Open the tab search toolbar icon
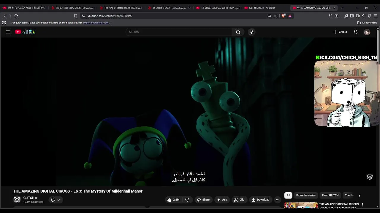Screen dimensions: 380x213 pos(336,16)
